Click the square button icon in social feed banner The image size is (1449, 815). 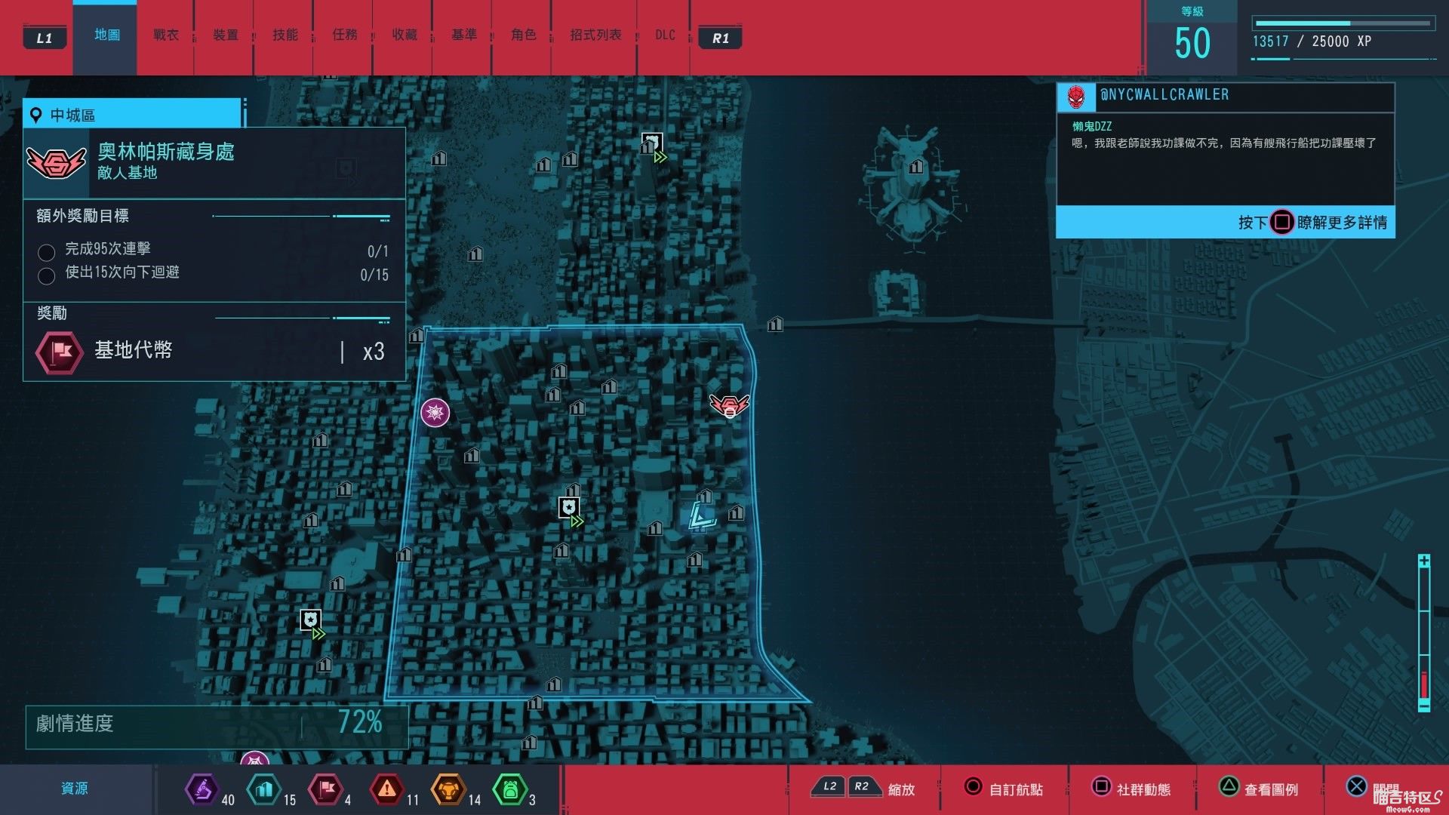click(1281, 222)
